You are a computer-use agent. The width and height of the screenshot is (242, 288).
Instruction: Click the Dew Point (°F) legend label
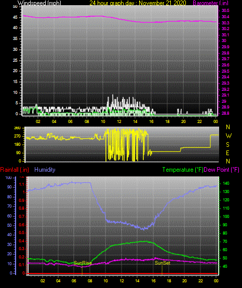point(222,170)
